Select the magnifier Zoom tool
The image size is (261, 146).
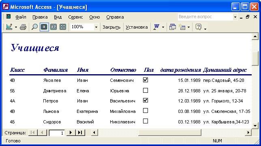click(34, 27)
